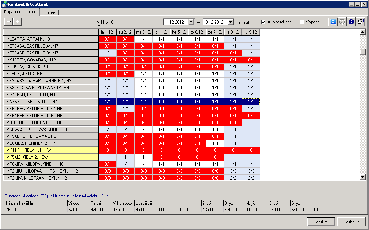
Task: Click KIELA 2 cell for ma 3.12.
Action: point(143,157)
